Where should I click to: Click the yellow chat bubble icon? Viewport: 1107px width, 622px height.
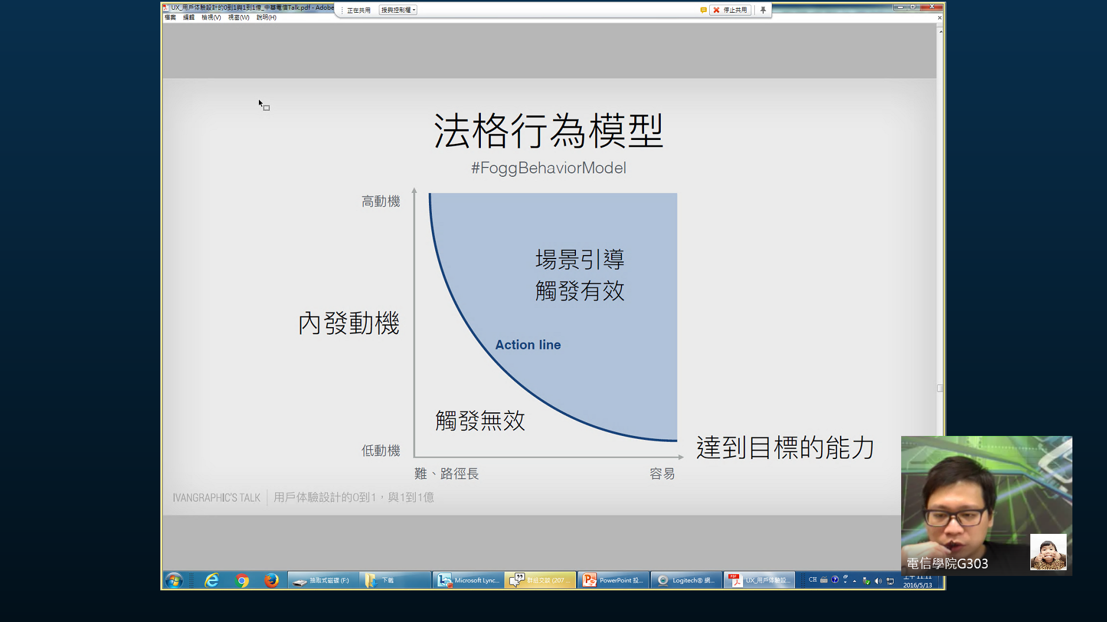(703, 10)
